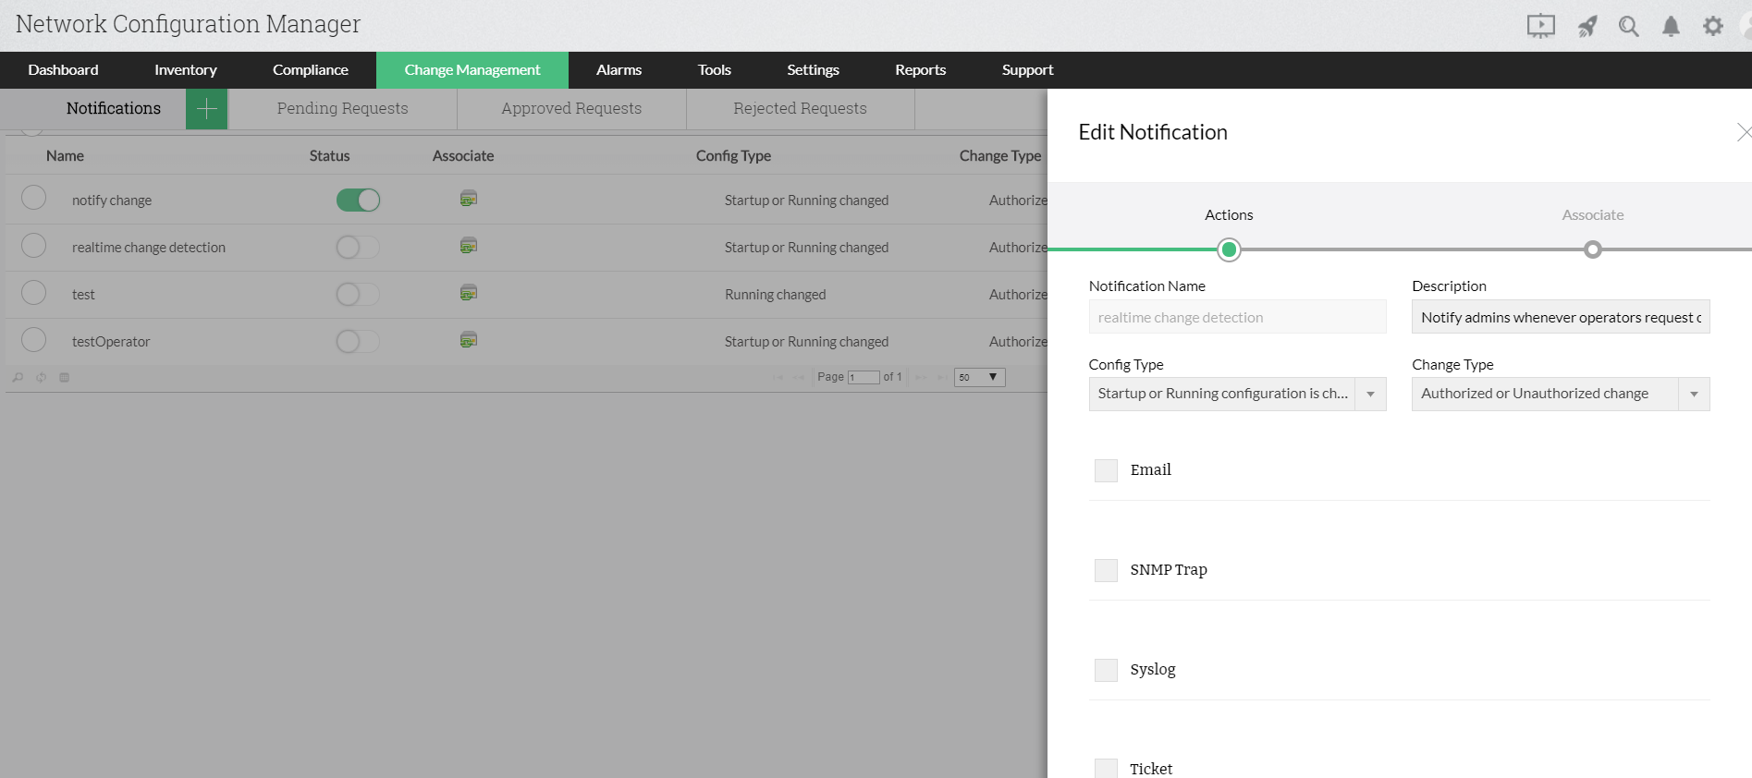Open the rows-per-page 50 dropdown
Viewport: 1752px width, 778px height.
(x=979, y=377)
